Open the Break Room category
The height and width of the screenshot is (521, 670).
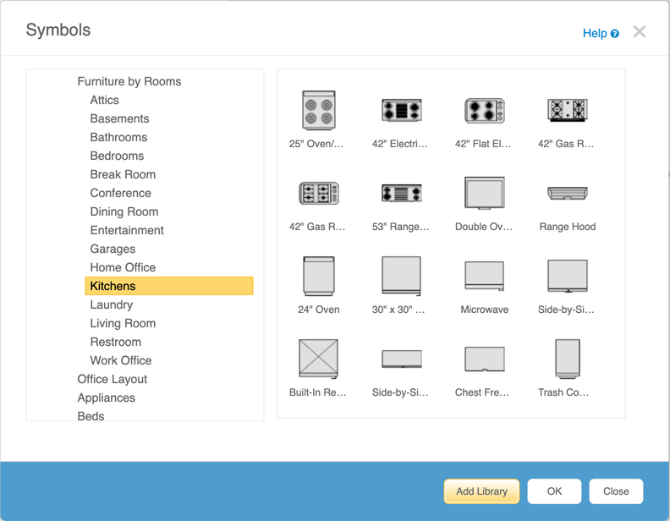pyautogui.click(x=123, y=174)
